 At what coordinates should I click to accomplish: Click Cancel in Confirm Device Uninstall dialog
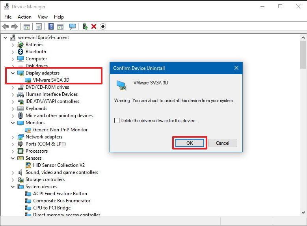pyautogui.click(x=223, y=143)
